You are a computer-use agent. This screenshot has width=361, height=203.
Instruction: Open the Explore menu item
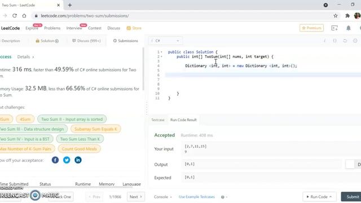click(32, 28)
